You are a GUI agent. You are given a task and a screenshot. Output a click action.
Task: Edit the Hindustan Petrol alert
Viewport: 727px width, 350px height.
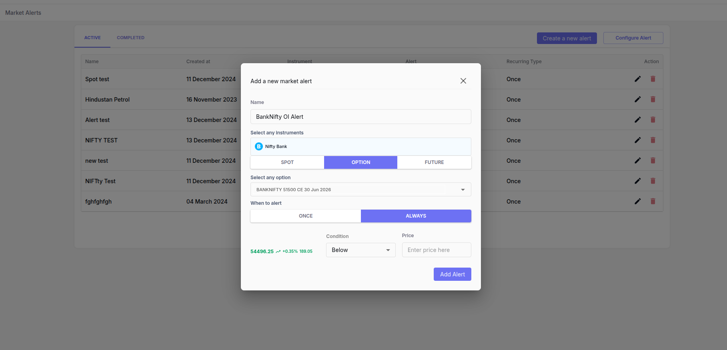pos(638,99)
